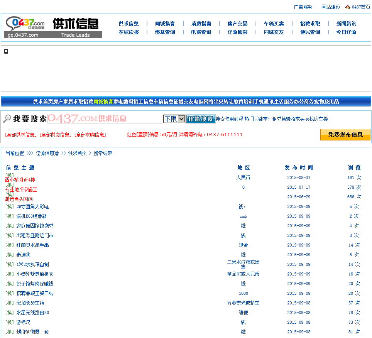Click date 2015-08-31 in 发布时间 column

(x=299, y=177)
